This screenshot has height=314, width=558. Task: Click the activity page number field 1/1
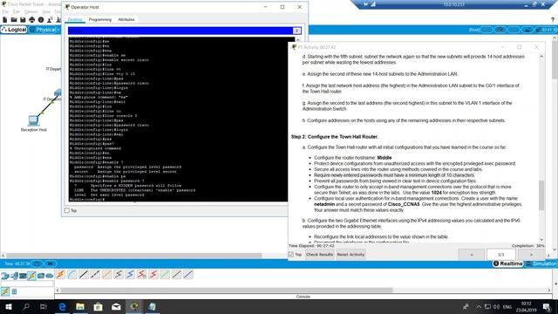(x=501, y=255)
